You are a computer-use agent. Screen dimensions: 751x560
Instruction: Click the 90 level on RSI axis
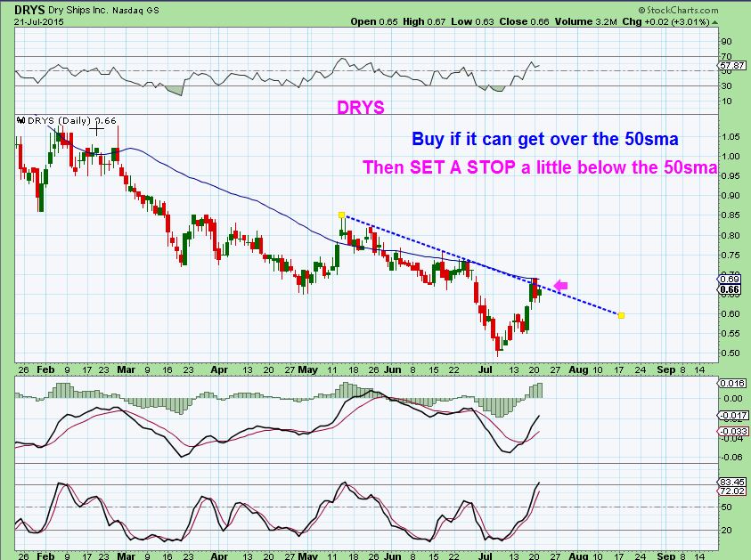point(726,42)
